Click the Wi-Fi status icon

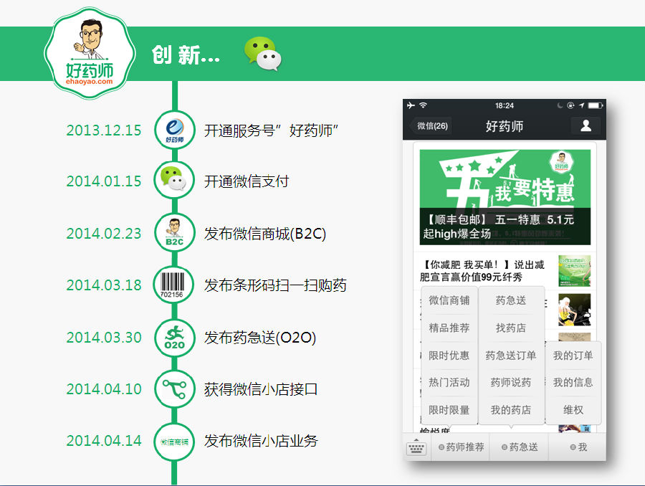tap(423, 105)
